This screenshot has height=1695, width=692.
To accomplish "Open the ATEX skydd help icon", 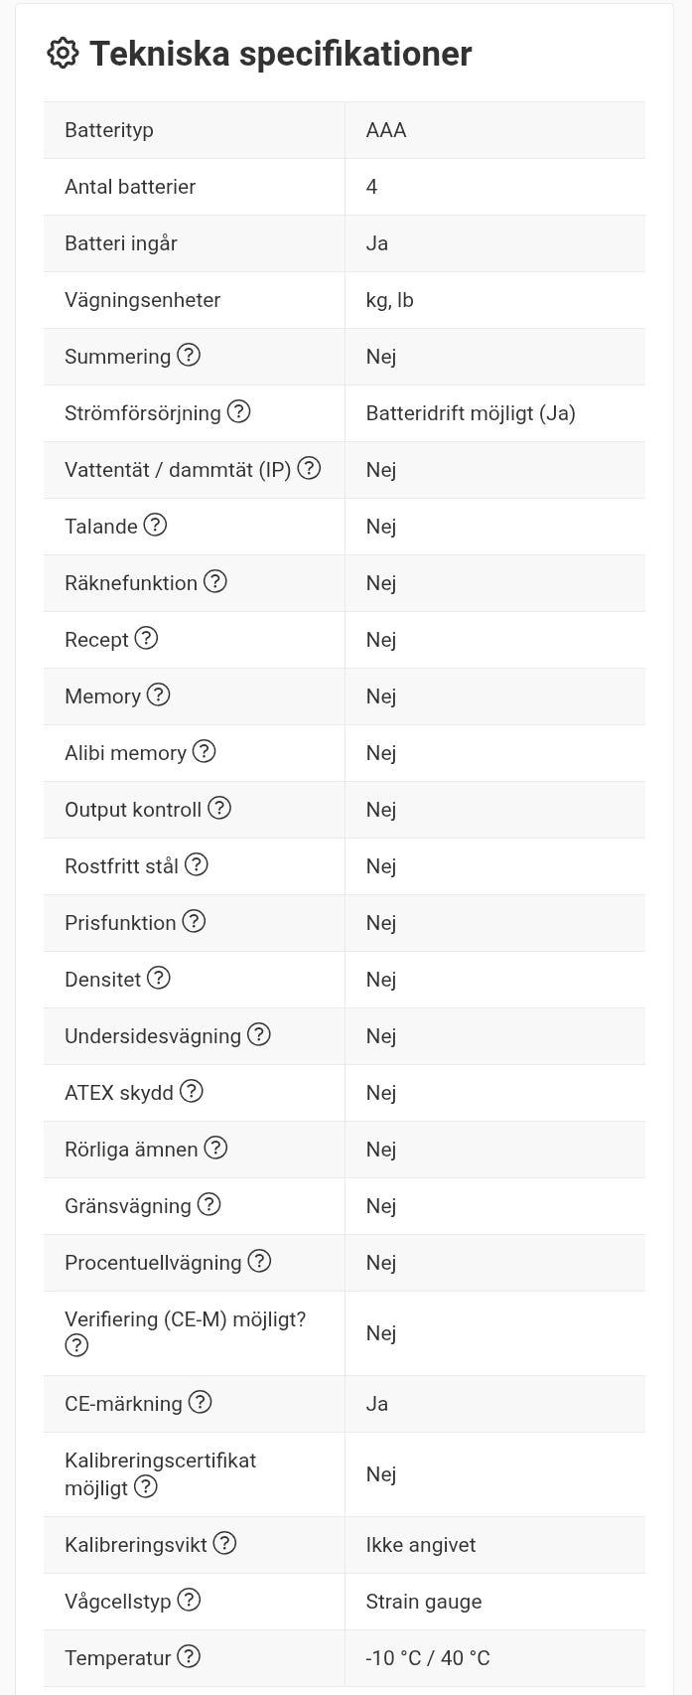I will tap(191, 1091).
